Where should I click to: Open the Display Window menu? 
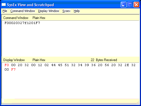point(49,11)
